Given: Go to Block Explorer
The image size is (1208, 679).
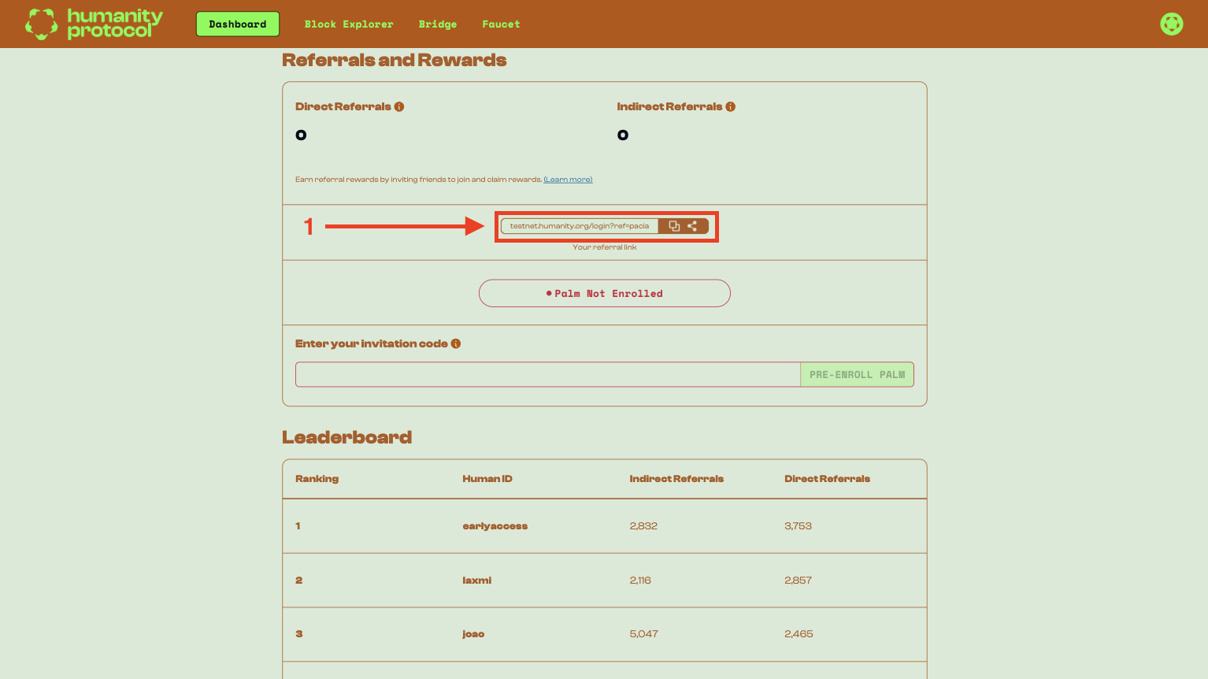Looking at the screenshot, I should (349, 24).
